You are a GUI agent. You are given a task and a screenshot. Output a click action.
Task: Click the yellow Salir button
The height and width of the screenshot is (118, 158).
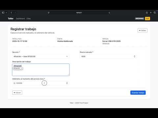point(147,19)
